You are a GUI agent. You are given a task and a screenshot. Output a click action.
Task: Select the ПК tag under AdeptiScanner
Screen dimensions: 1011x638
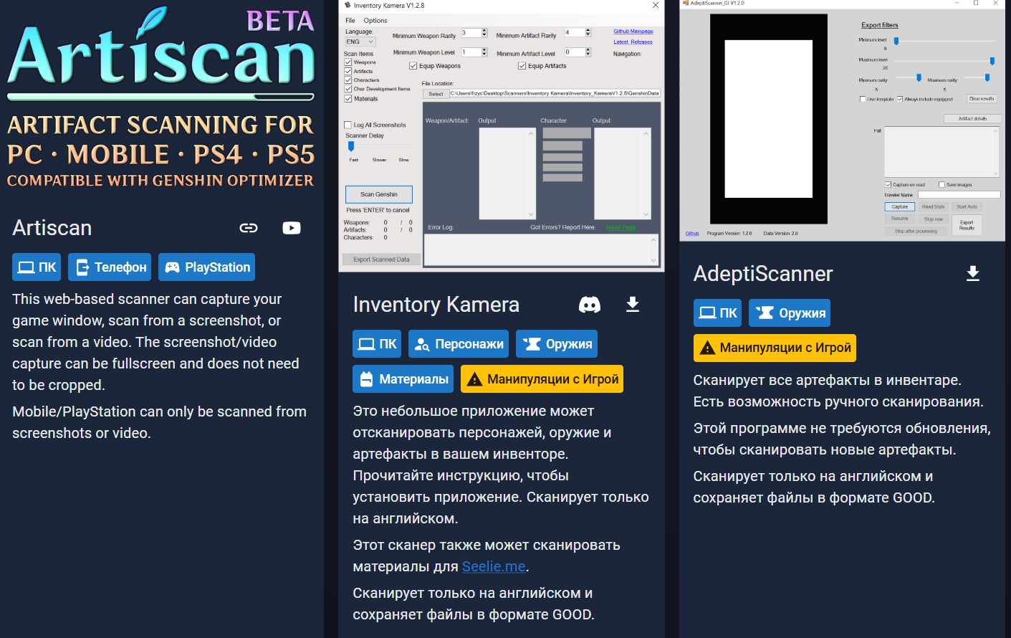point(717,313)
